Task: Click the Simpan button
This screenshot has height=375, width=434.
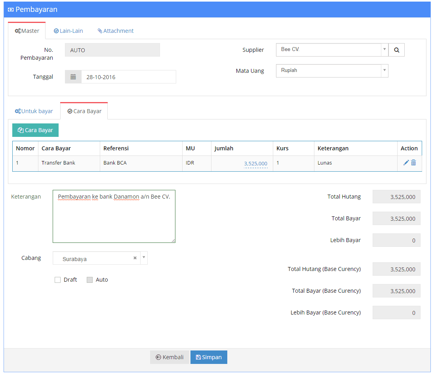Action: [x=209, y=357]
